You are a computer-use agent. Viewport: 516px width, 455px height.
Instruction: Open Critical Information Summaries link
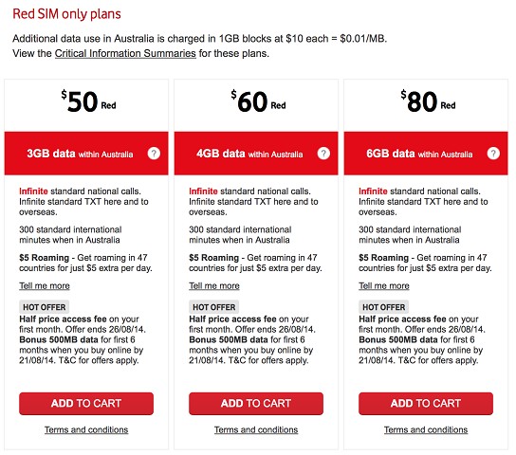click(125, 53)
